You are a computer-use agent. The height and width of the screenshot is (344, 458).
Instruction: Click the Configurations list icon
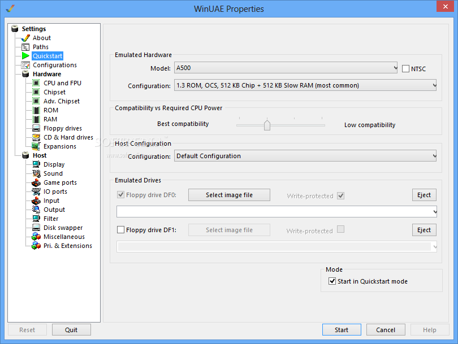tap(25, 65)
